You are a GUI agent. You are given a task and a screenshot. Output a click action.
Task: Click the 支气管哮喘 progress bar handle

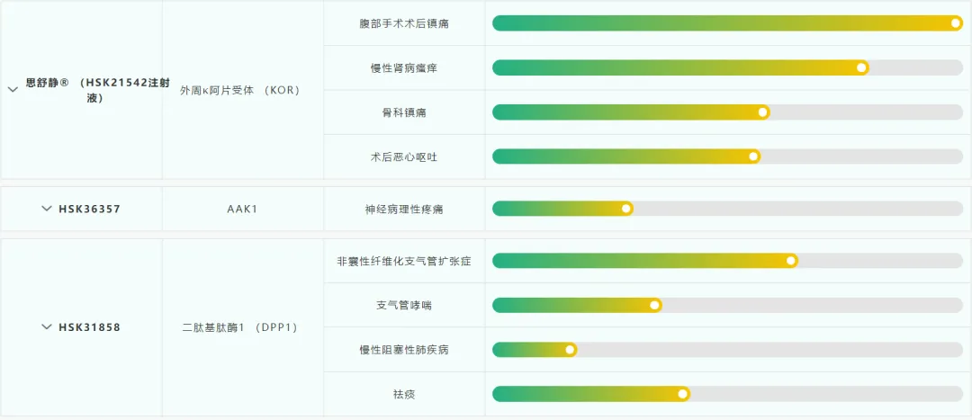655,305
